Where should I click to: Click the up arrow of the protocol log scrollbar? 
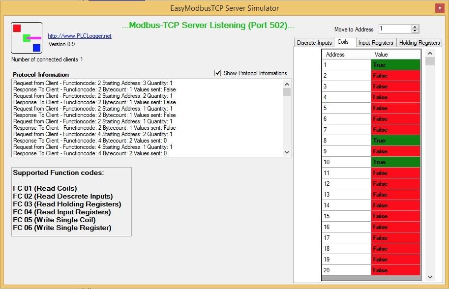point(287,84)
